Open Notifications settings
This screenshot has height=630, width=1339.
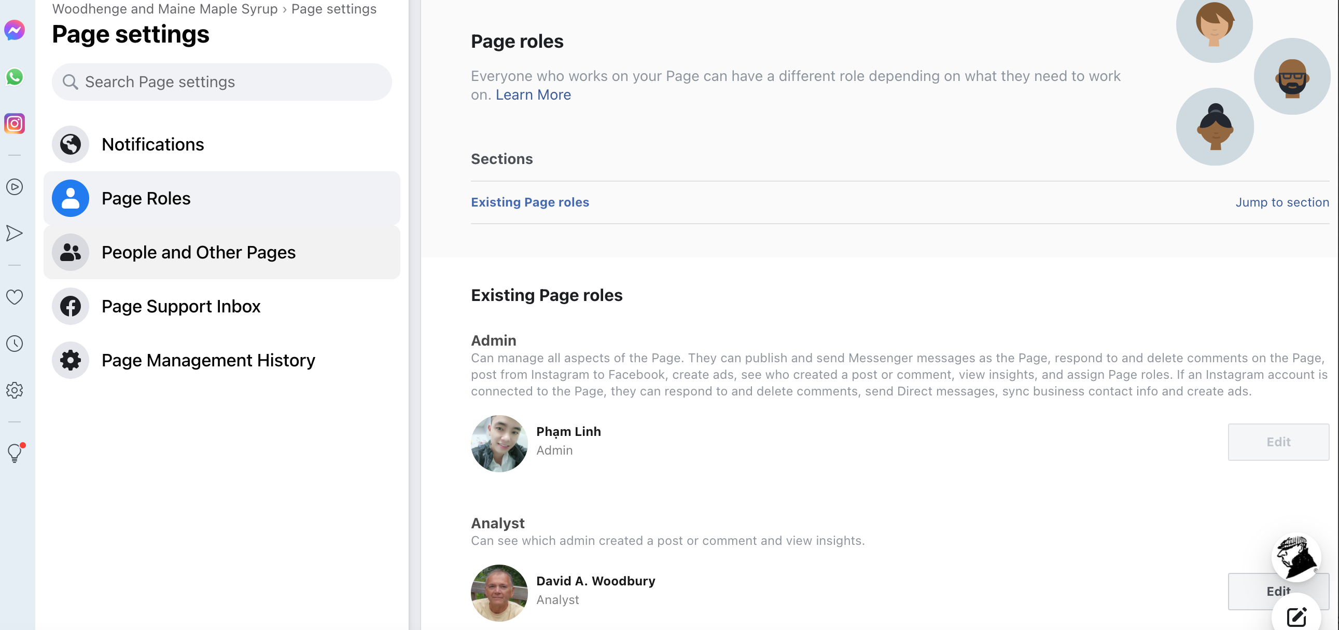point(153,144)
